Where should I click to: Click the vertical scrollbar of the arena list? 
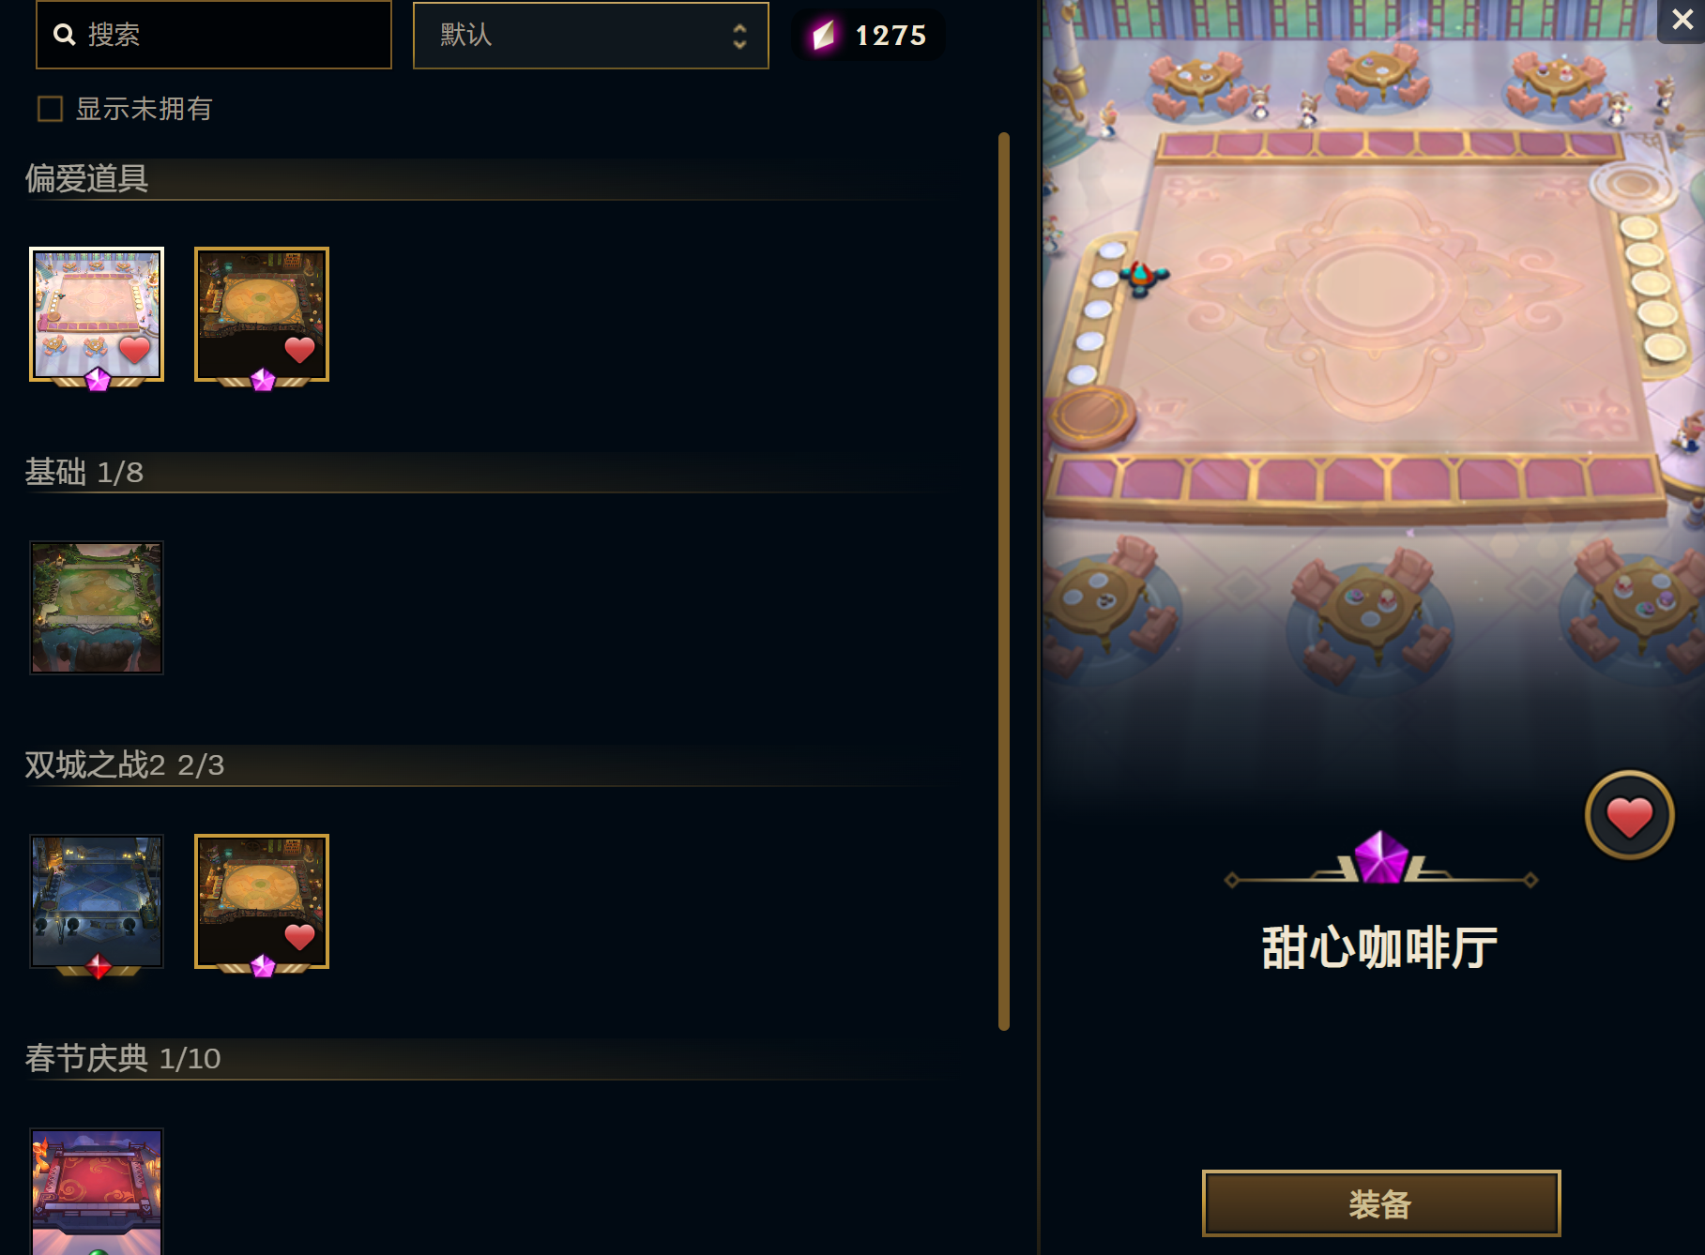(1004, 582)
